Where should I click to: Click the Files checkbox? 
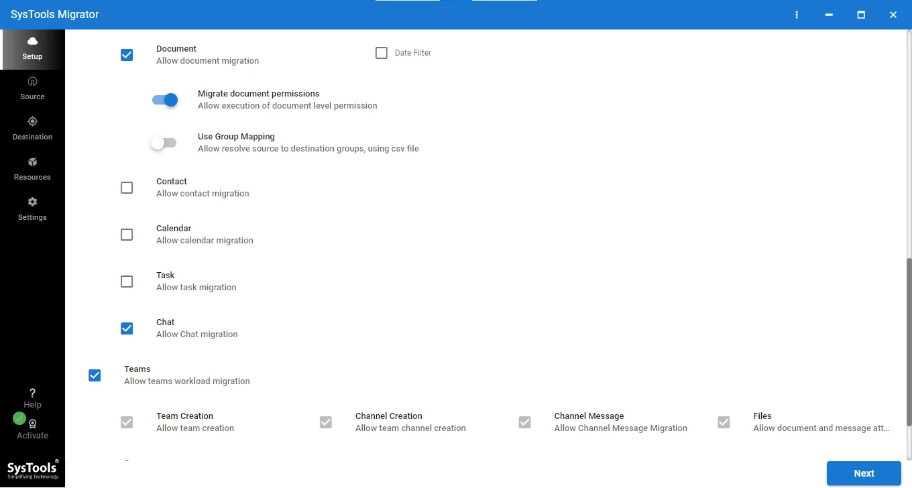[724, 422]
